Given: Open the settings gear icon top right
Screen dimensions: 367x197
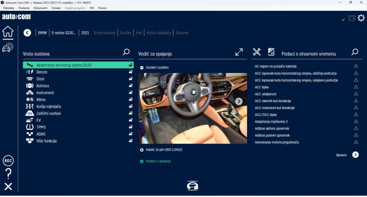Looking at the screenshot, I should tap(361, 18).
